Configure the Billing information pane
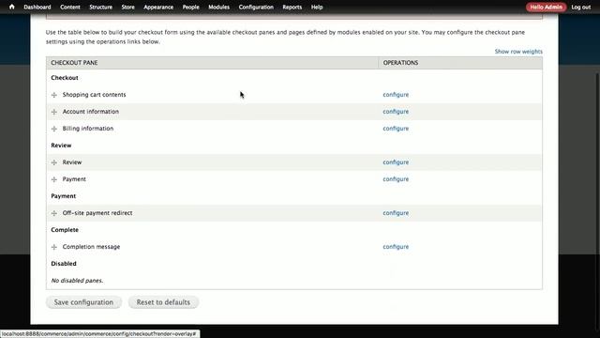 point(396,129)
